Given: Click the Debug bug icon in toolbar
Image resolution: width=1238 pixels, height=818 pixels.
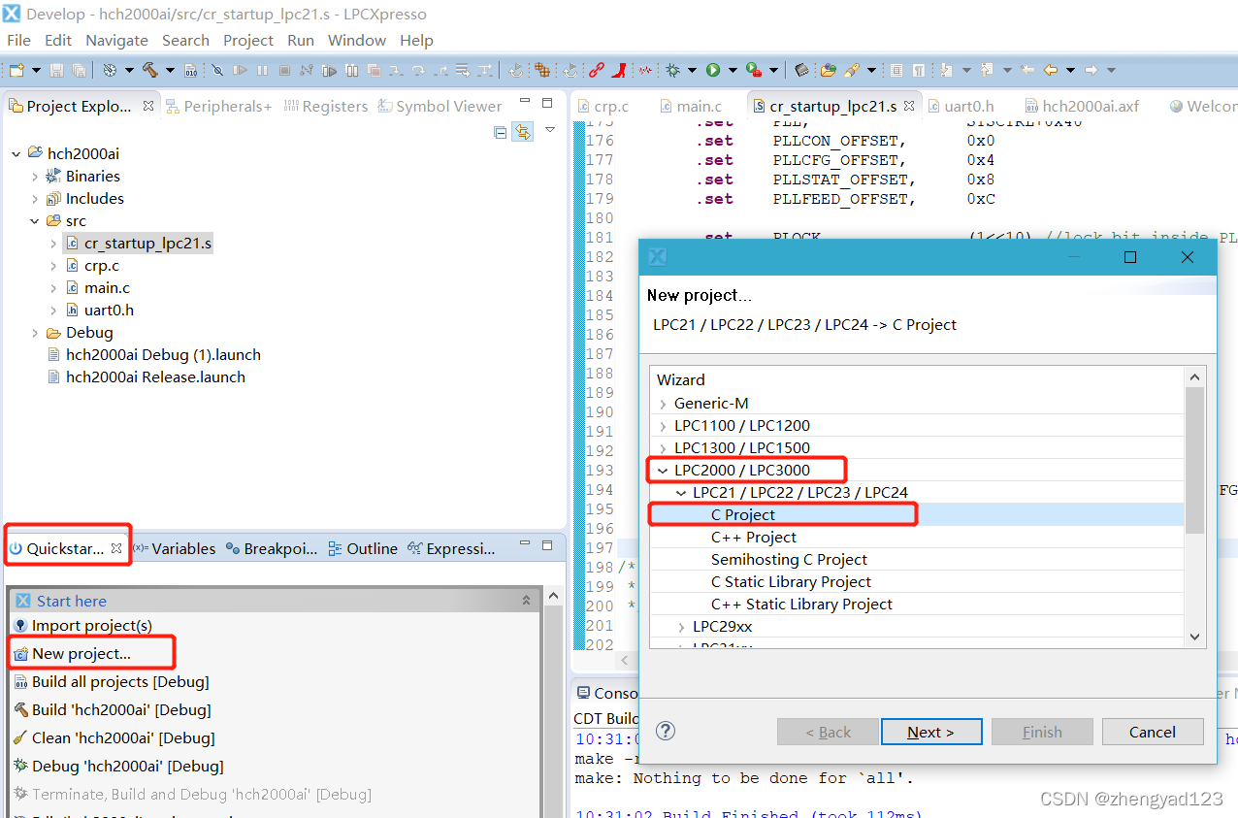Looking at the screenshot, I should click(672, 70).
